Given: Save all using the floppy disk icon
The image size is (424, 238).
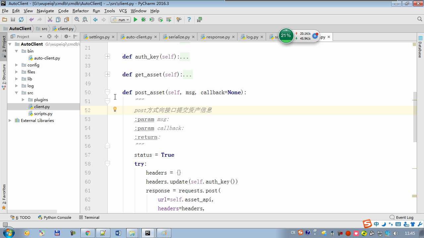Looking at the screenshot, I should pos(13,20).
